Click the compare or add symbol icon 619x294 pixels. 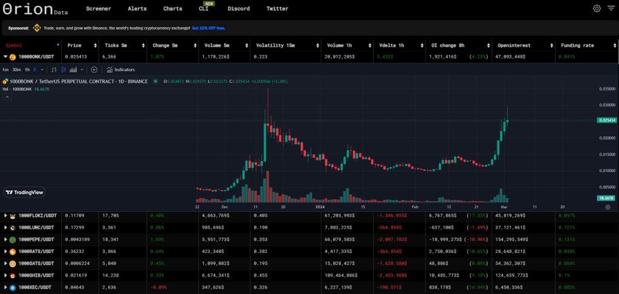[94, 69]
